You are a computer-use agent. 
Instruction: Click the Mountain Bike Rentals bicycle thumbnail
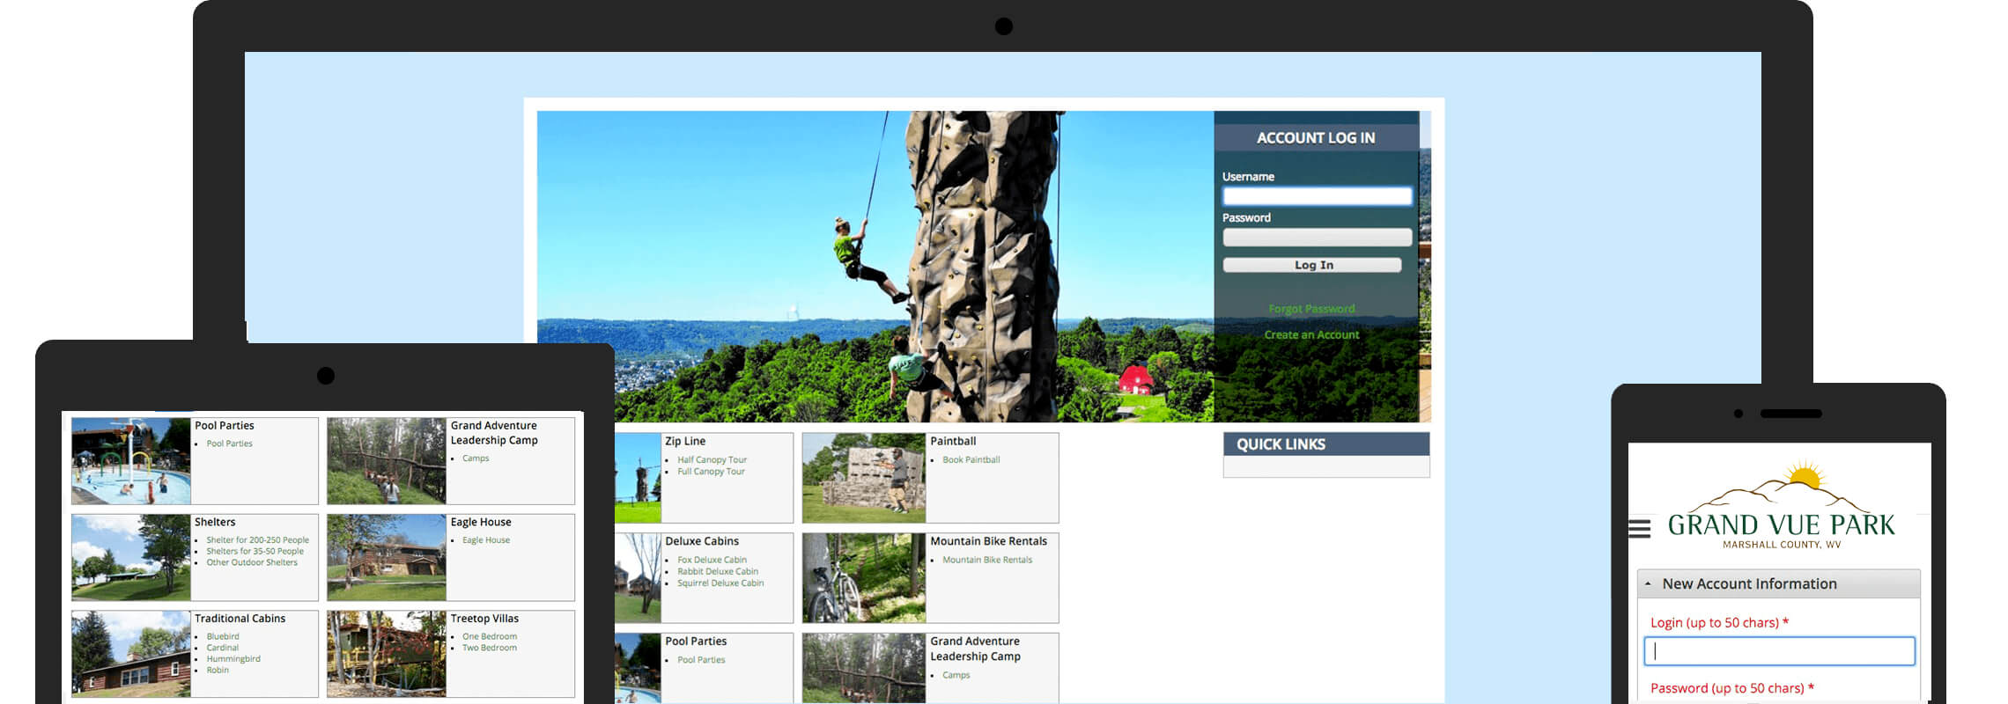(863, 578)
